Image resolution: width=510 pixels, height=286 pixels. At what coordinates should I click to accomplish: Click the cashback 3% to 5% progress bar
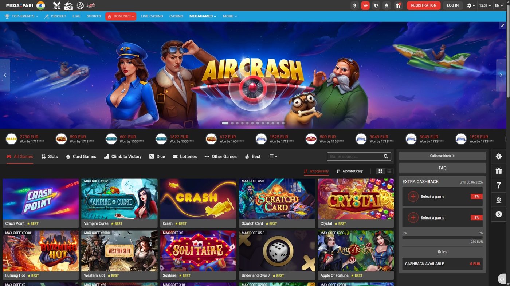443,237
